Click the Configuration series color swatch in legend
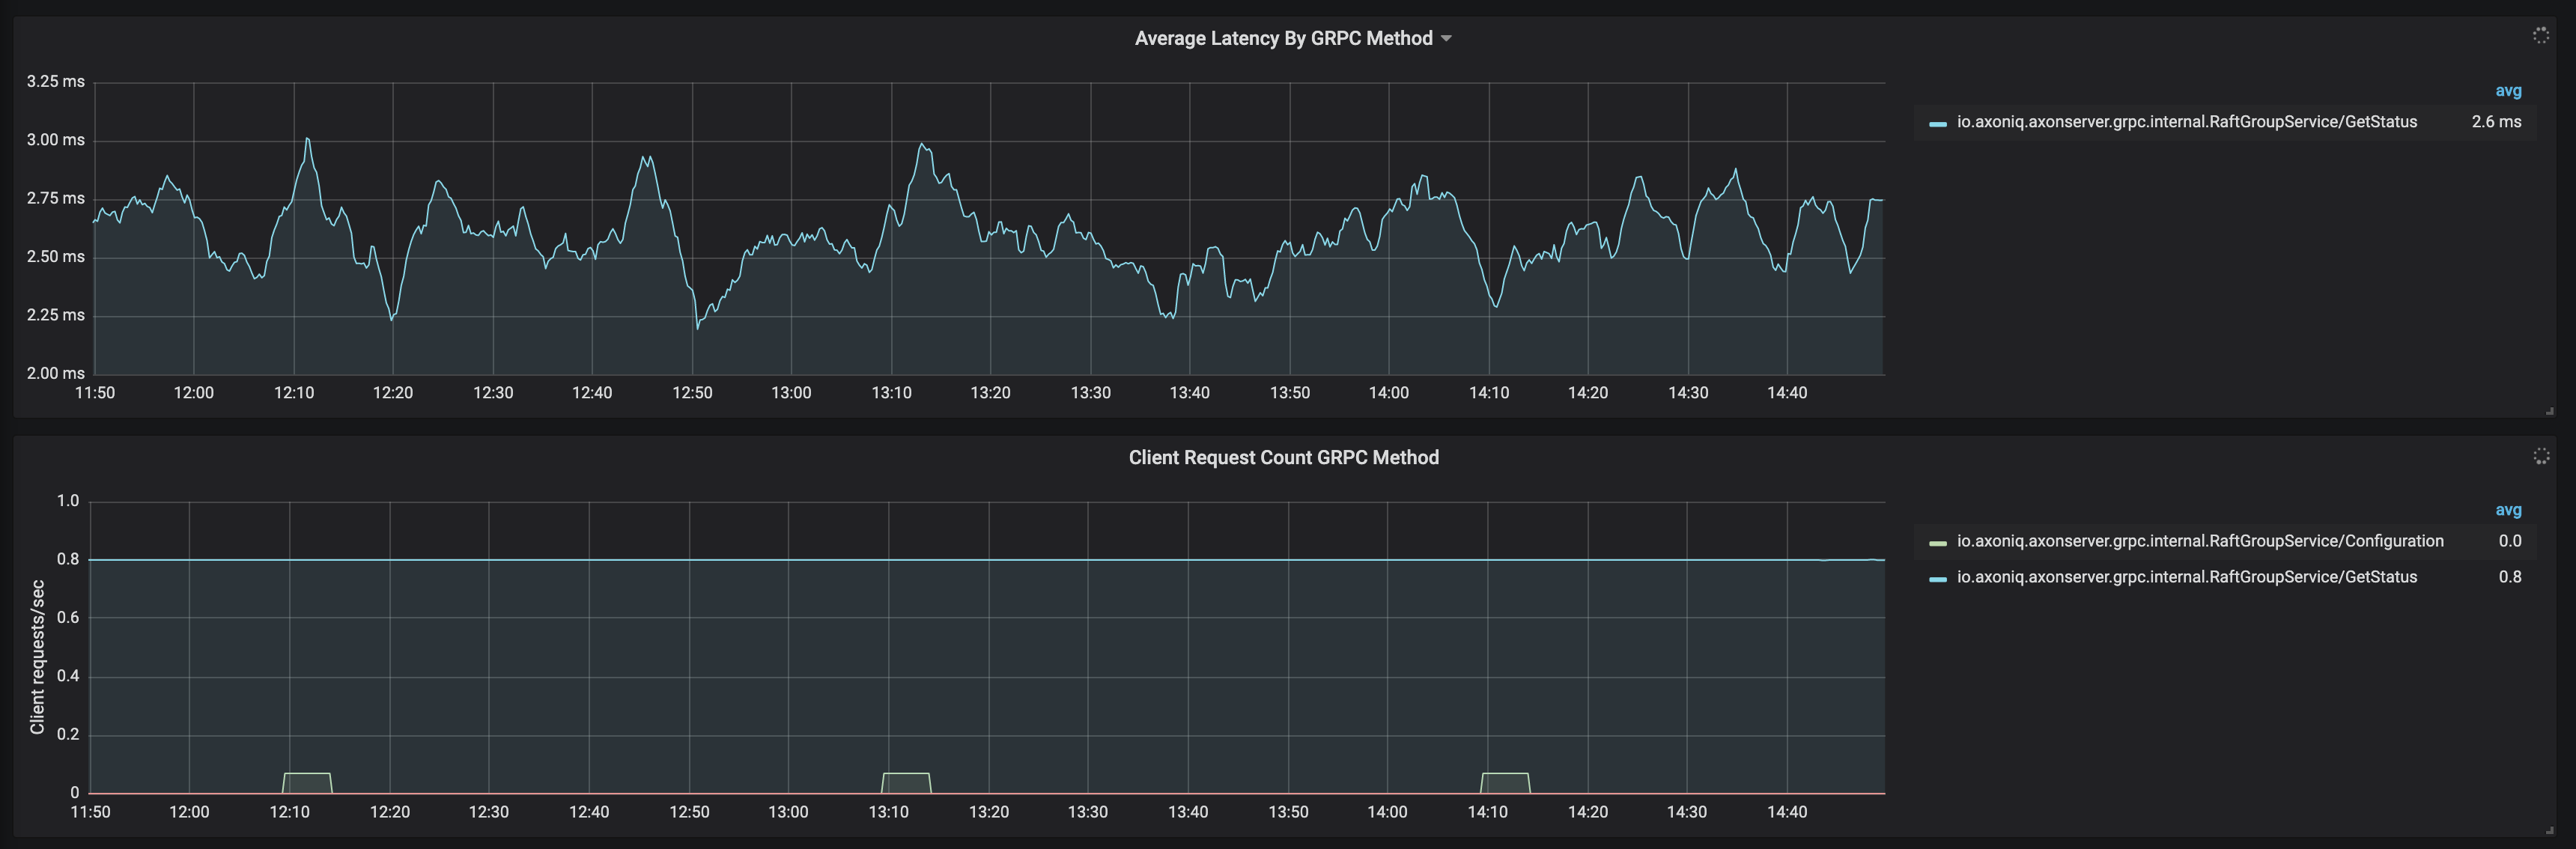This screenshot has height=849, width=2576. click(x=1937, y=543)
